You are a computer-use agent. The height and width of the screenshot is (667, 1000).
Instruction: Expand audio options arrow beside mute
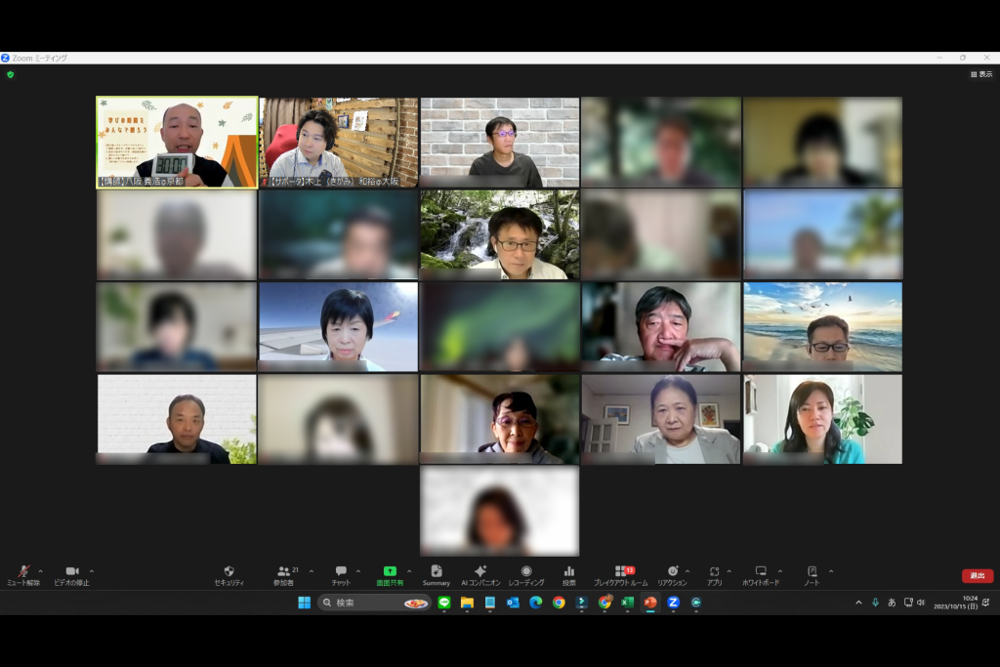pyautogui.click(x=41, y=571)
